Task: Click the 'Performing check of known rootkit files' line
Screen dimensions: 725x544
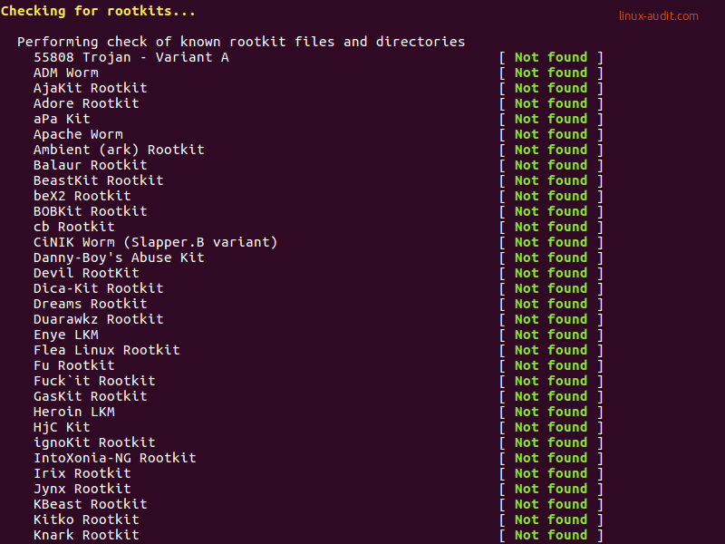Action: [x=241, y=42]
